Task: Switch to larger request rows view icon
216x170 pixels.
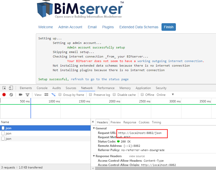Action: tap(47, 95)
